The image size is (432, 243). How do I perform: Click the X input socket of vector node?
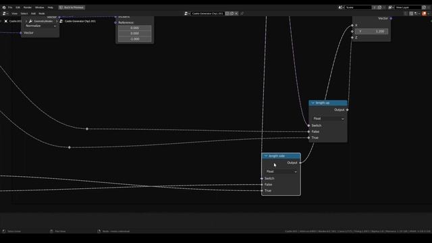click(352, 26)
